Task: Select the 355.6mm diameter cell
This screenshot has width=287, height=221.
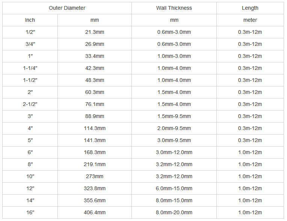Action: coord(95,200)
